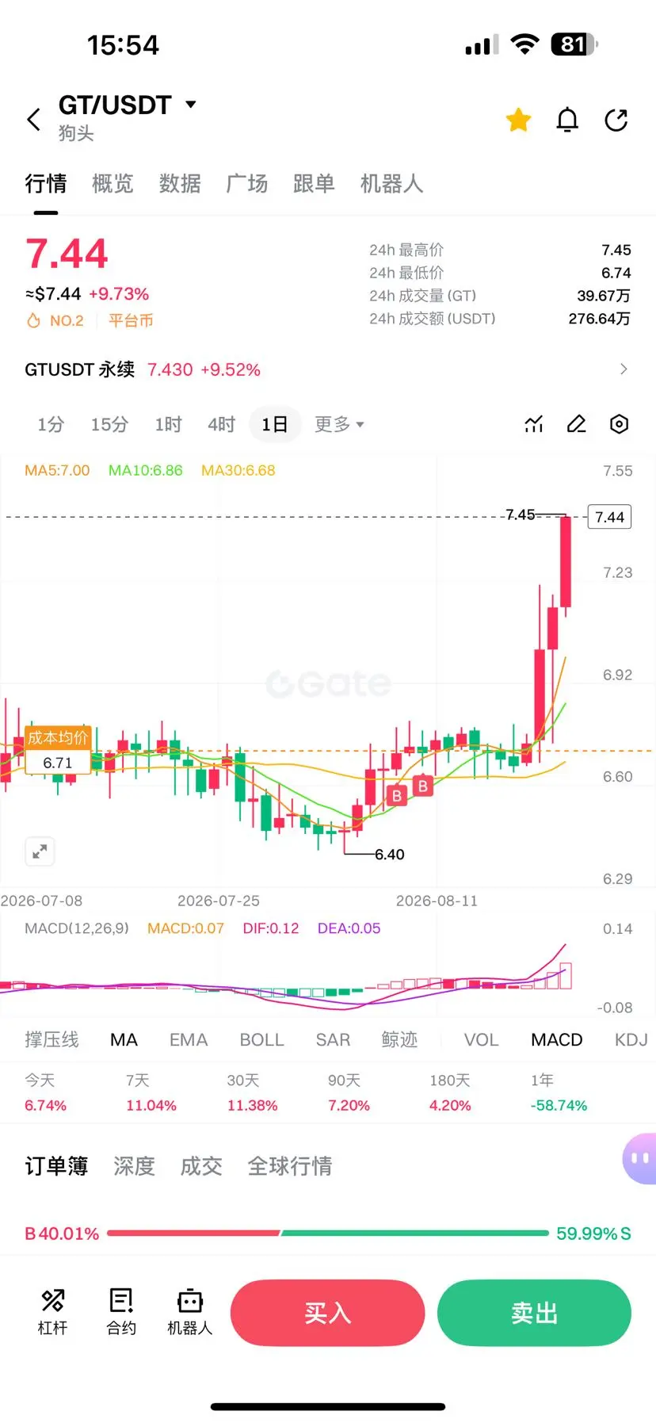Tap the buy/sell ratio bar

point(328,1233)
